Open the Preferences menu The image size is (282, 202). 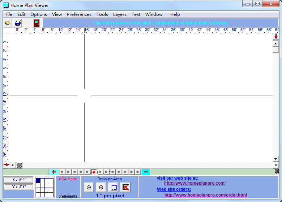79,14
